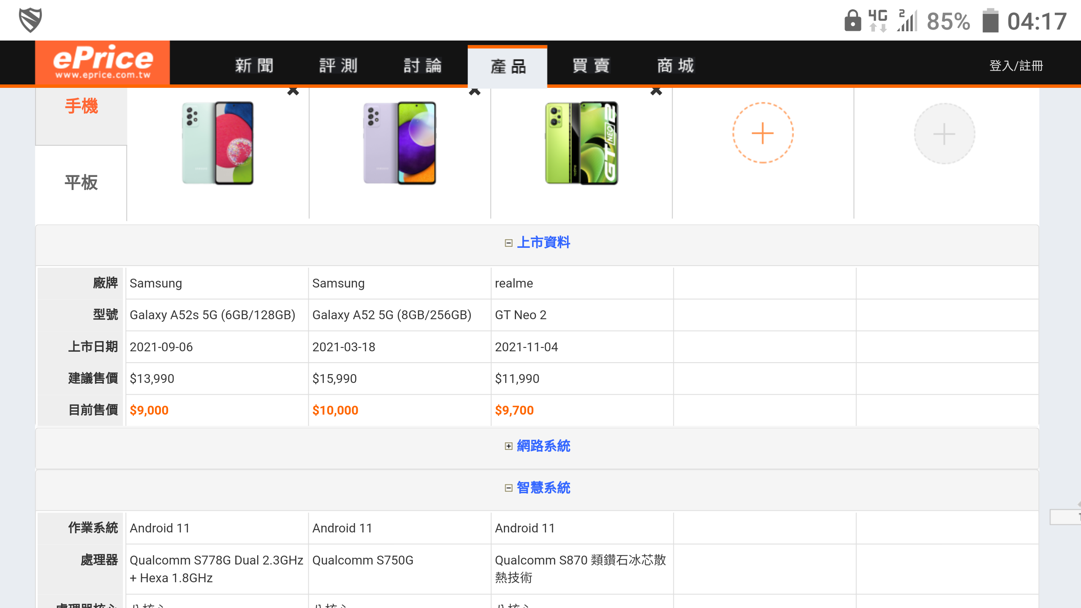Select GT Neo 2 model text
Screen dimensions: 1081x608
coord(521,315)
